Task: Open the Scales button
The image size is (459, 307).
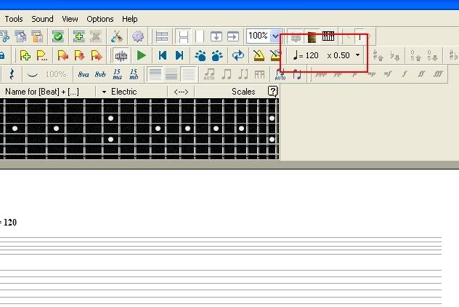Action: pyautogui.click(x=243, y=92)
